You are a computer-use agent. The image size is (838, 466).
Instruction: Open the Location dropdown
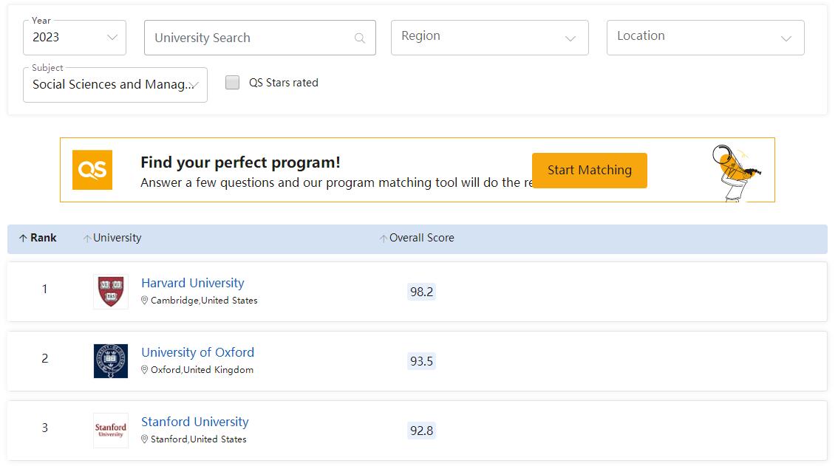pos(705,38)
